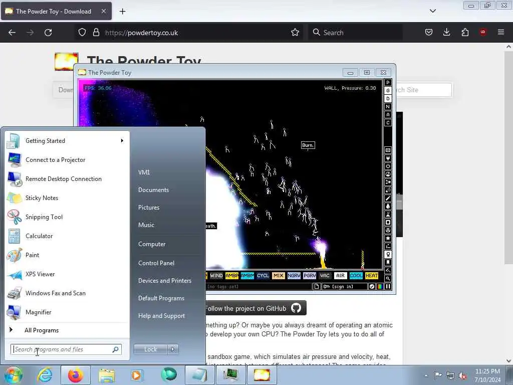The image size is (513, 385).
Task: Open the Sensors gauge menu section
Action: pos(388,174)
